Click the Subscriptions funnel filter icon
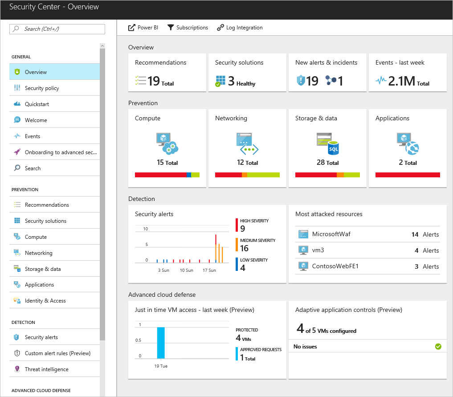Image resolution: width=453 pixels, height=397 pixels. [x=171, y=28]
